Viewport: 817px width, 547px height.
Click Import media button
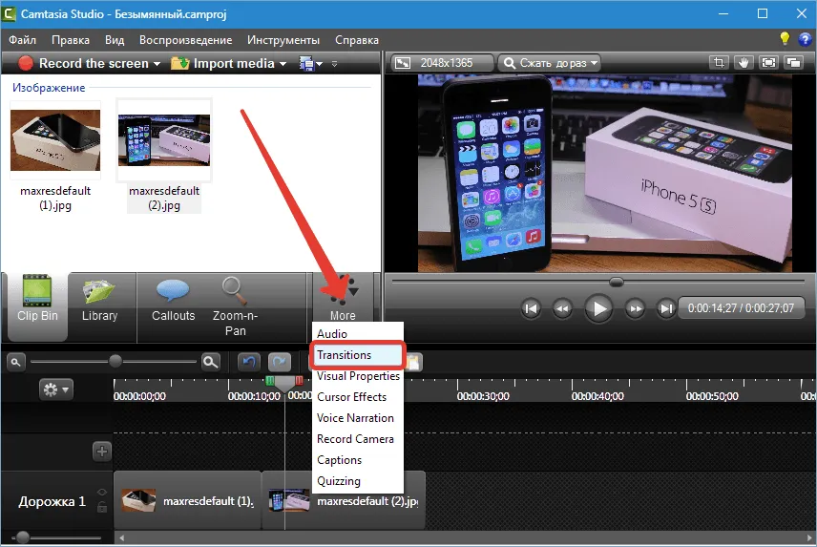[223, 64]
